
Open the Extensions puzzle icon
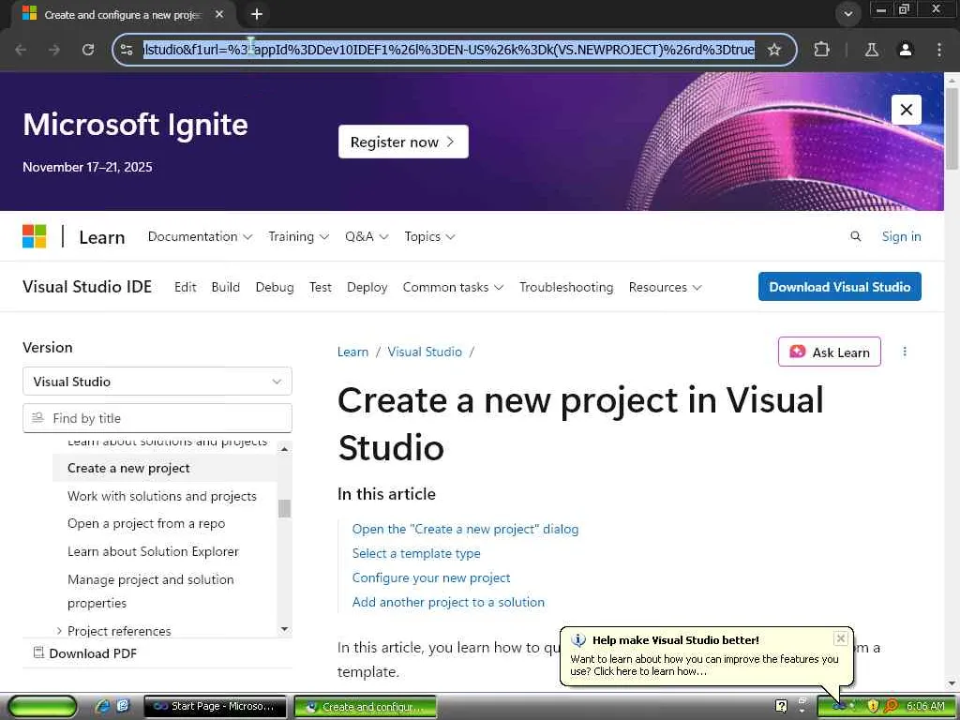[821, 50]
